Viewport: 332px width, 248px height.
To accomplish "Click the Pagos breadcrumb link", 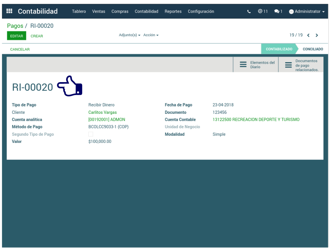I will click(x=15, y=26).
